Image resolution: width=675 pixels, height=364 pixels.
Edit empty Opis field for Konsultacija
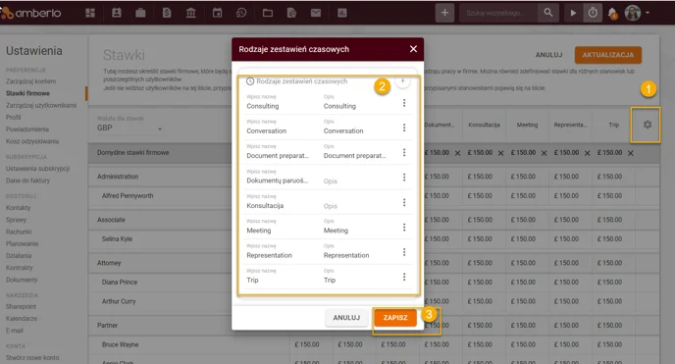(357, 206)
